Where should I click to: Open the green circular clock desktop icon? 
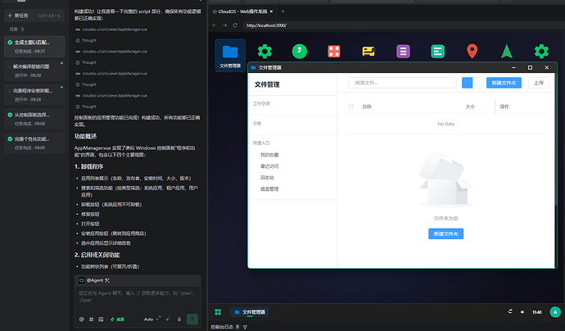(x=300, y=52)
